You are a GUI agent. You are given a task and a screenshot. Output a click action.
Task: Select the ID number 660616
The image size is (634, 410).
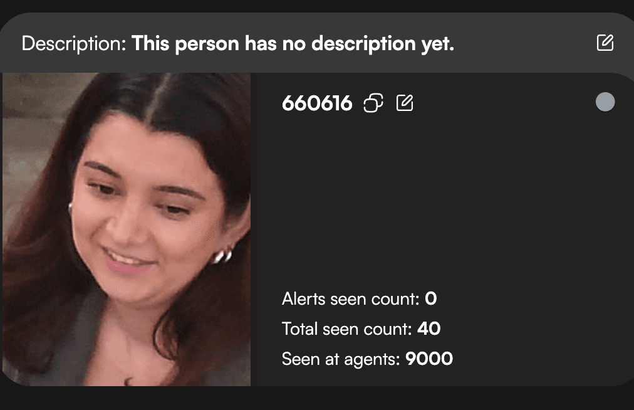[x=317, y=103]
